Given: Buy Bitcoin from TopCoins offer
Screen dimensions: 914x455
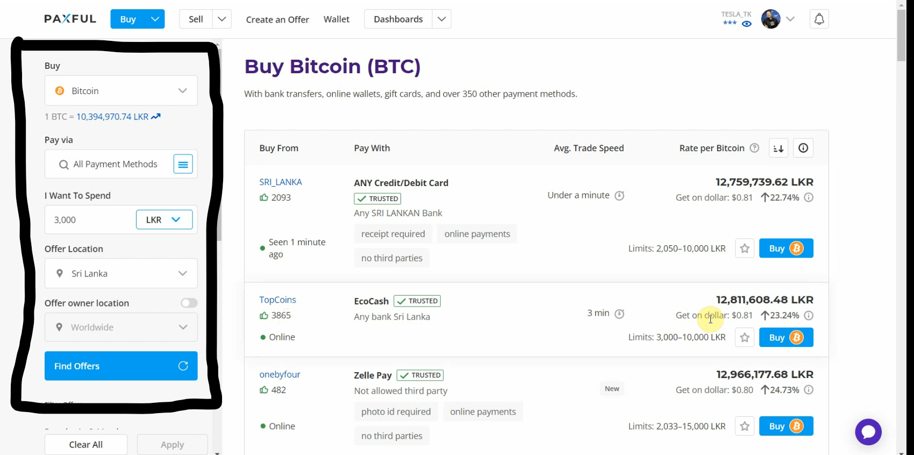Looking at the screenshot, I should [786, 337].
